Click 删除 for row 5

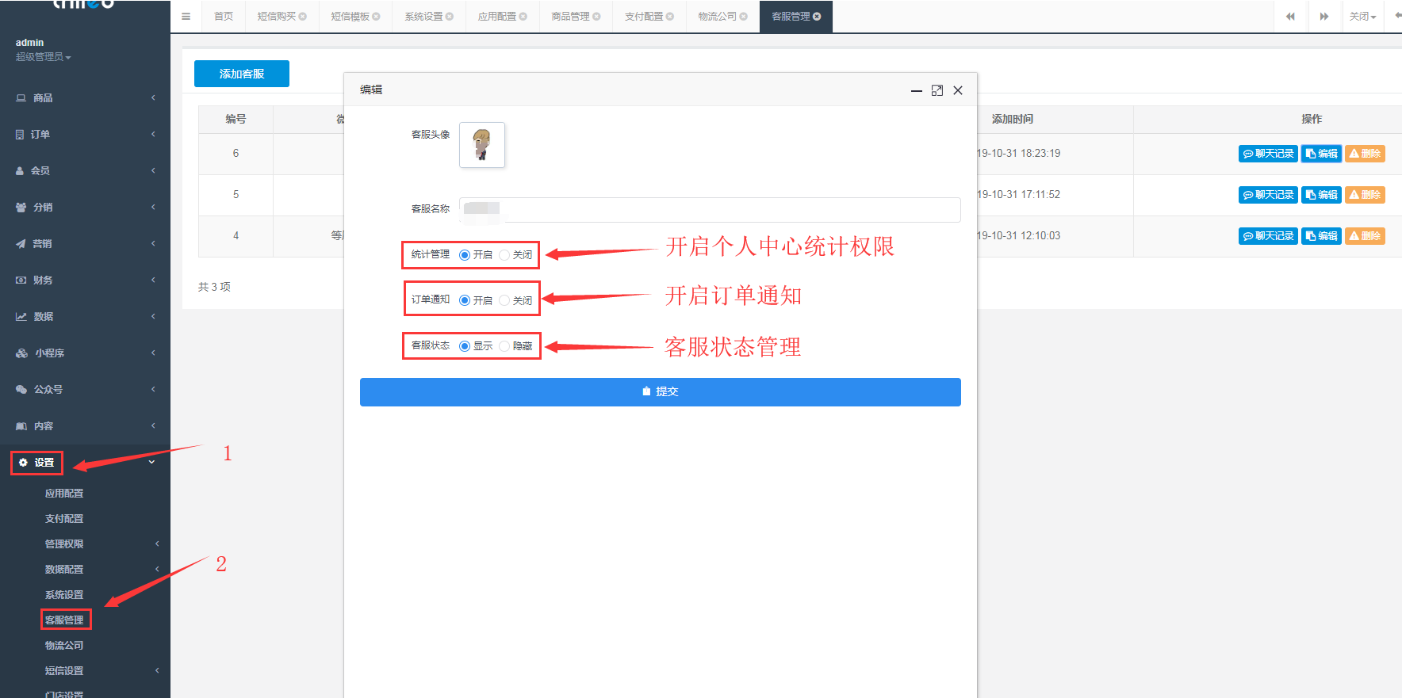(1365, 195)
